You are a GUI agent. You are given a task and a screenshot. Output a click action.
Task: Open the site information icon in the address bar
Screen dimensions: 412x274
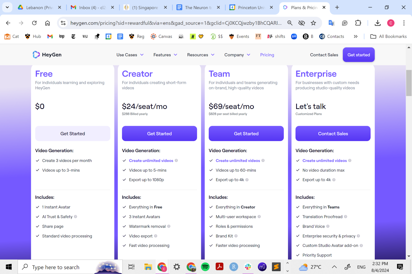[63, 23]
